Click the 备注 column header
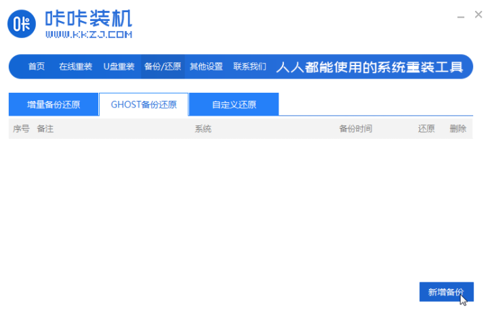Screen dimensions: 490x312 click(x=45, y=129)
